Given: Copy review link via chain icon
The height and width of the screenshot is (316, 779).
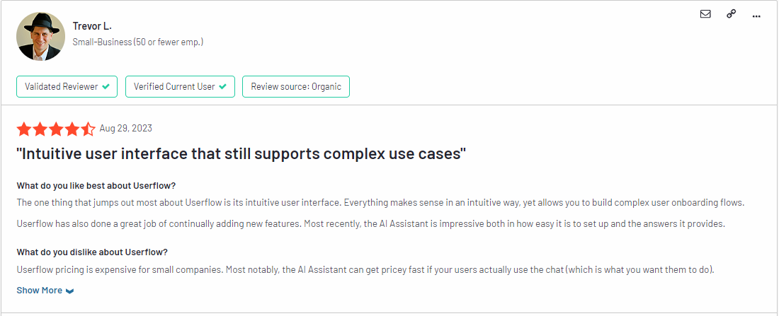Looking at the screenshot, I should pos(731,14).
